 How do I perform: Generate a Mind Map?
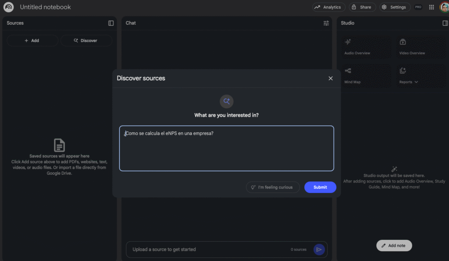pos(367,76)
